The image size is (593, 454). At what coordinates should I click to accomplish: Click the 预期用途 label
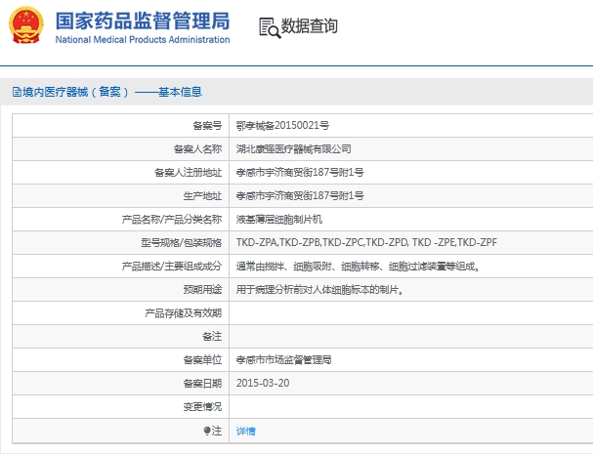(202, 290)
